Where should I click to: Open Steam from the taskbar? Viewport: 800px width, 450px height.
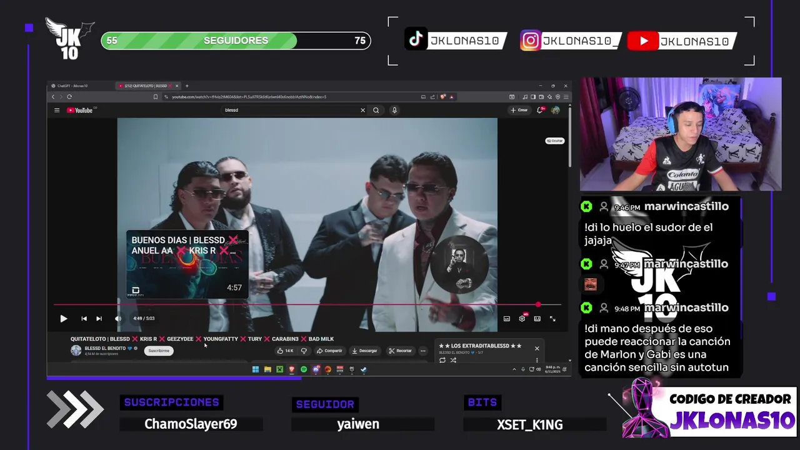364,369
